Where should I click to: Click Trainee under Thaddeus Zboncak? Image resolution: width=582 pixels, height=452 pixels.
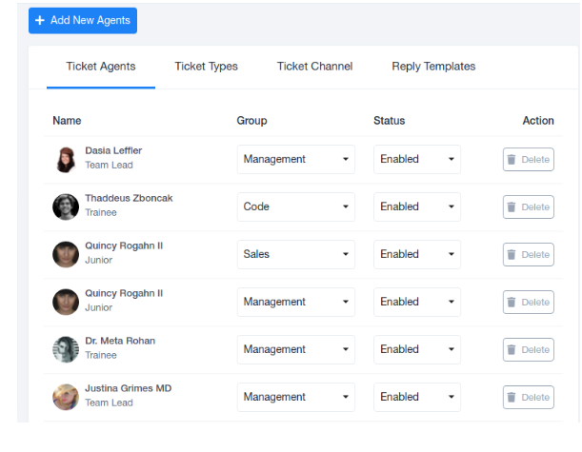[x=101, y=212]
